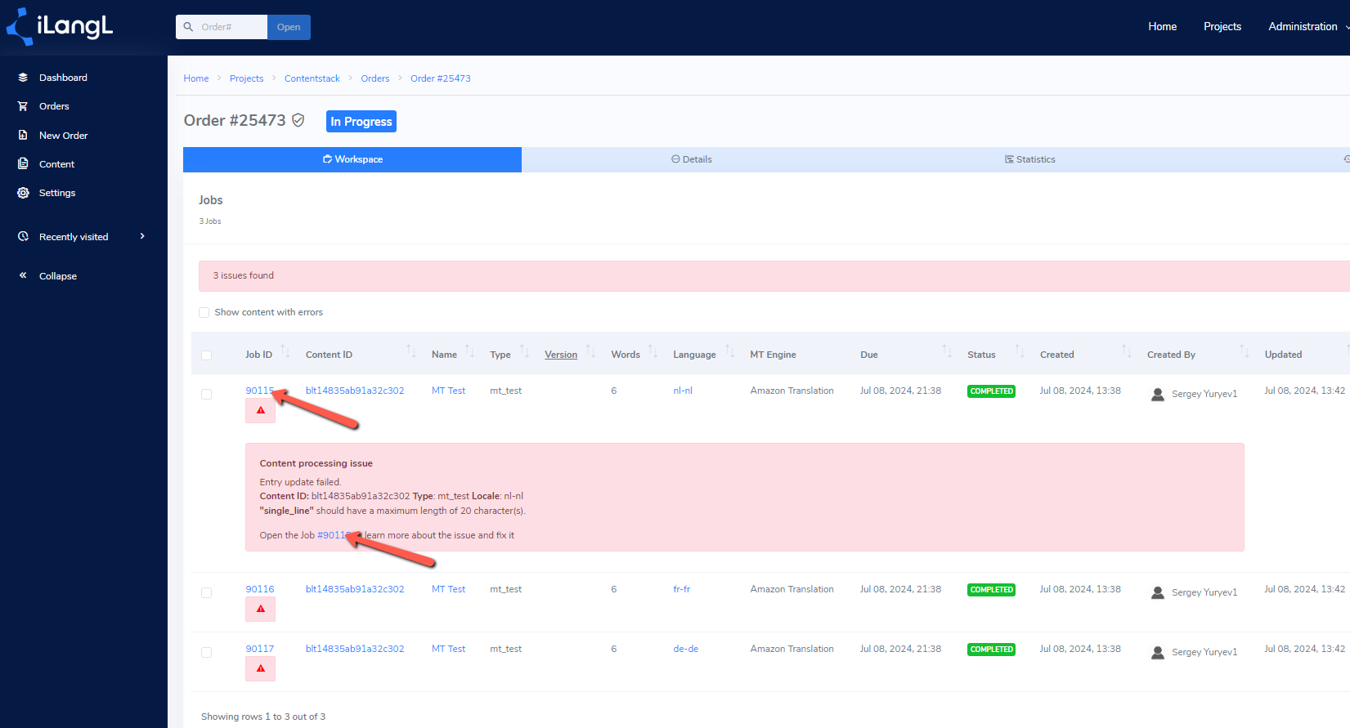
Task: Open the Orders breadcrumb link
Action: pyautogui.click(x=375, y=78)
